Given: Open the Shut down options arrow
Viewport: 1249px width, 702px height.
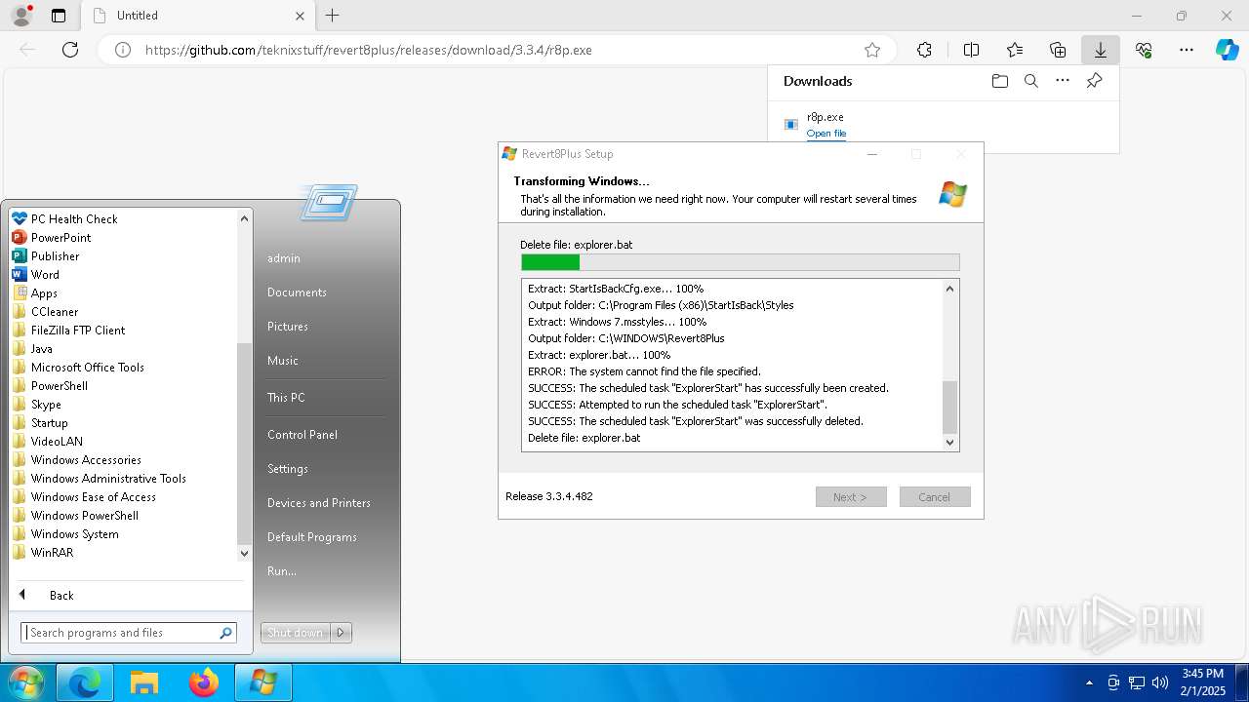Looking at the screenshot, I should (x=341, y=633).
